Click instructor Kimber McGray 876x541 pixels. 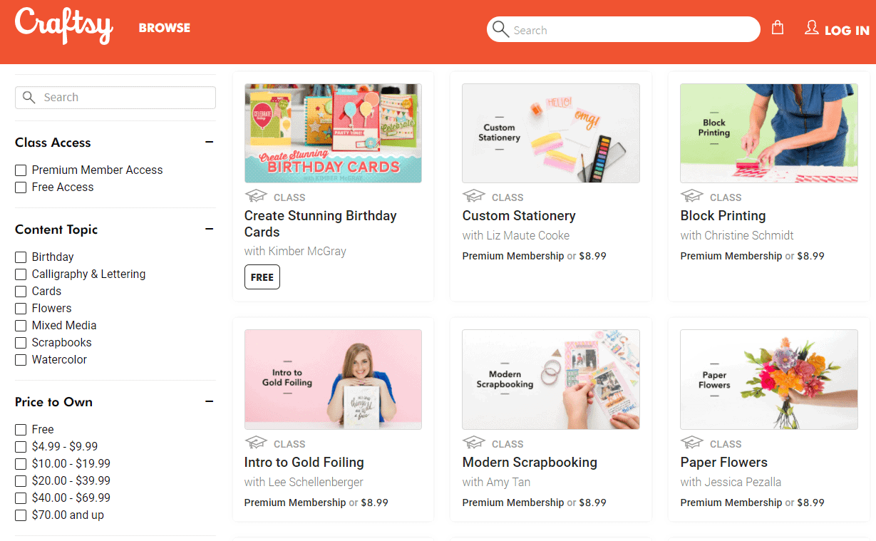pos(295,251)
